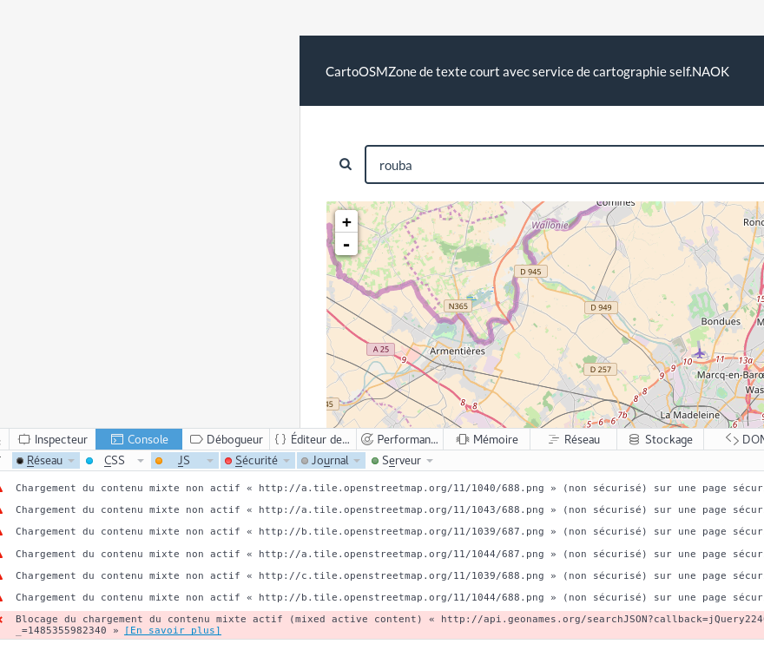
Task: Toggle the JS console filter
Action: (x=183, y=461)
